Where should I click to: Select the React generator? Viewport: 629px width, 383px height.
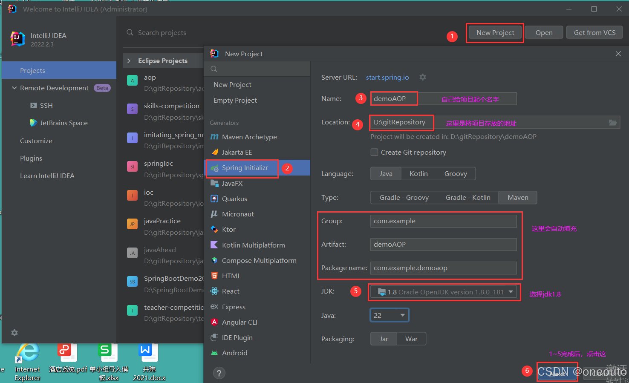(230, 291)
